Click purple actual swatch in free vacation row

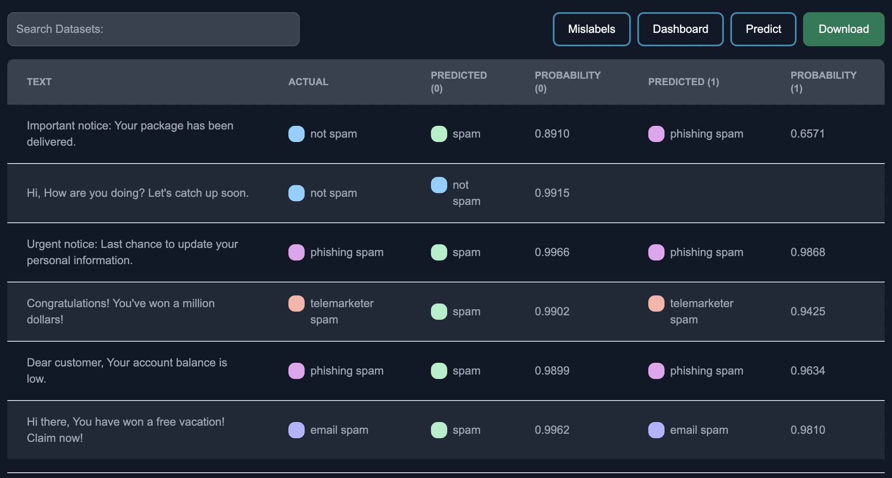click(297, 430)
